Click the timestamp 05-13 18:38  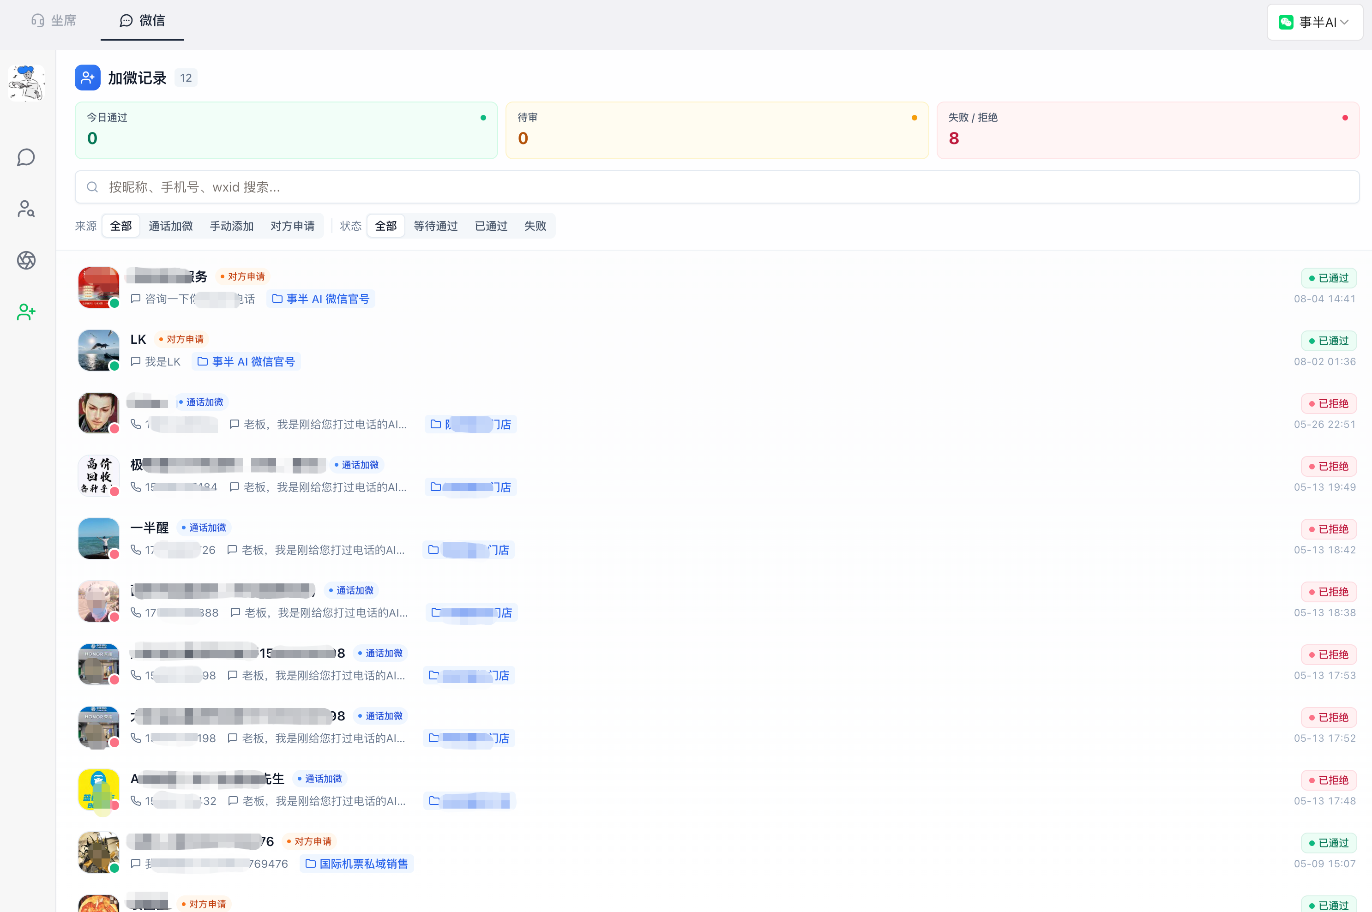point(1325,613)
